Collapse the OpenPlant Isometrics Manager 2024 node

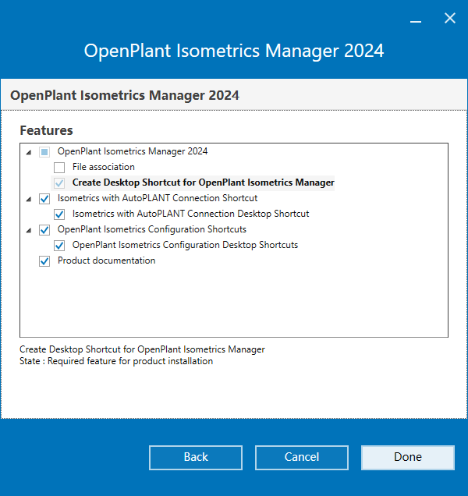(x=29, y=153)
